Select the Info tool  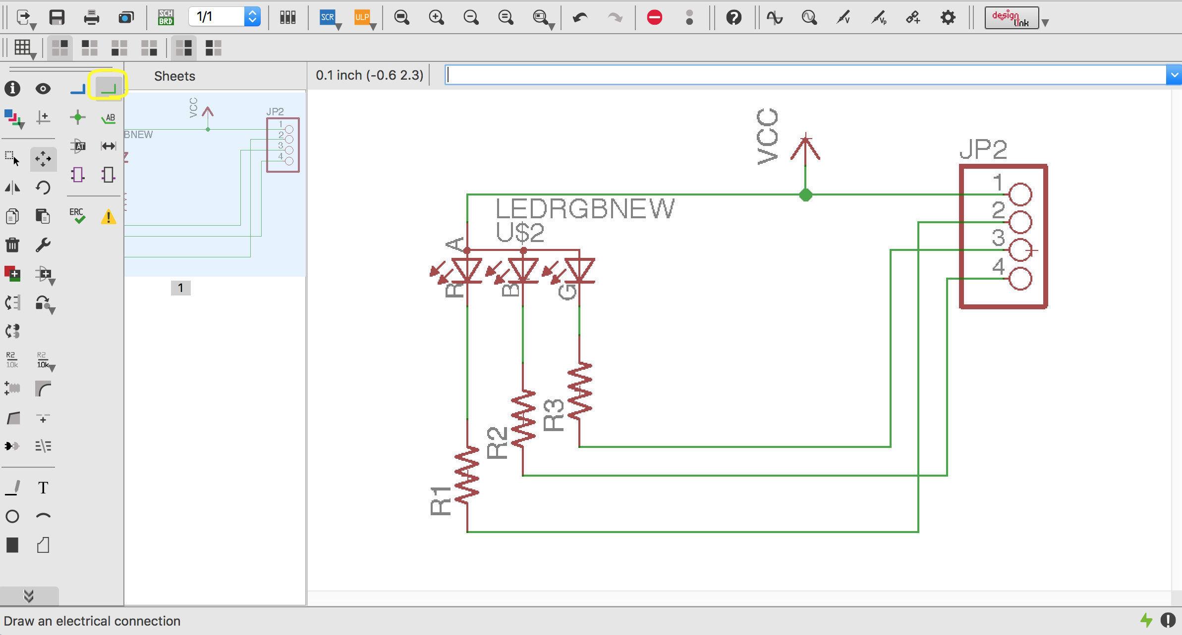point(12,89)
